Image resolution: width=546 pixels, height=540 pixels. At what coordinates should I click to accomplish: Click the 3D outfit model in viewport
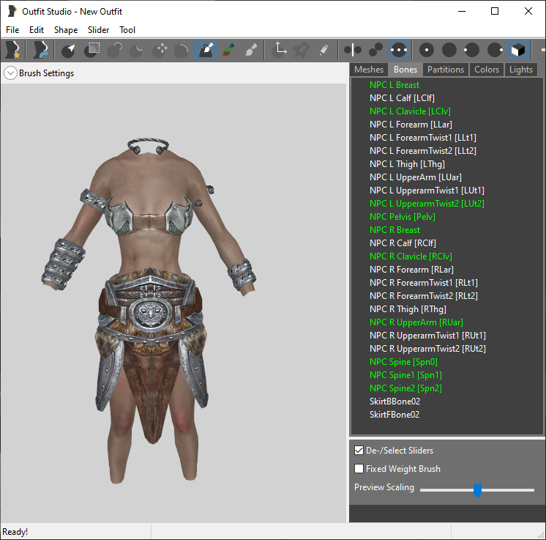[x=150, y=310]
